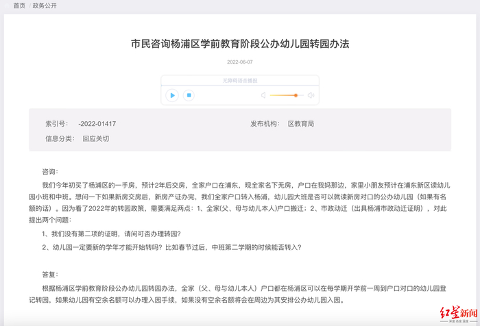Viewport: 480px width, 326px height.
Task: Stop the voice broadcast playback
Action: coord(189,95)
